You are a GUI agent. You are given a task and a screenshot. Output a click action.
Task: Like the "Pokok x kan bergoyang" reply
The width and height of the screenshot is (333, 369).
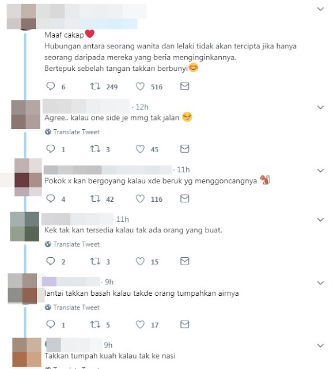140,199
